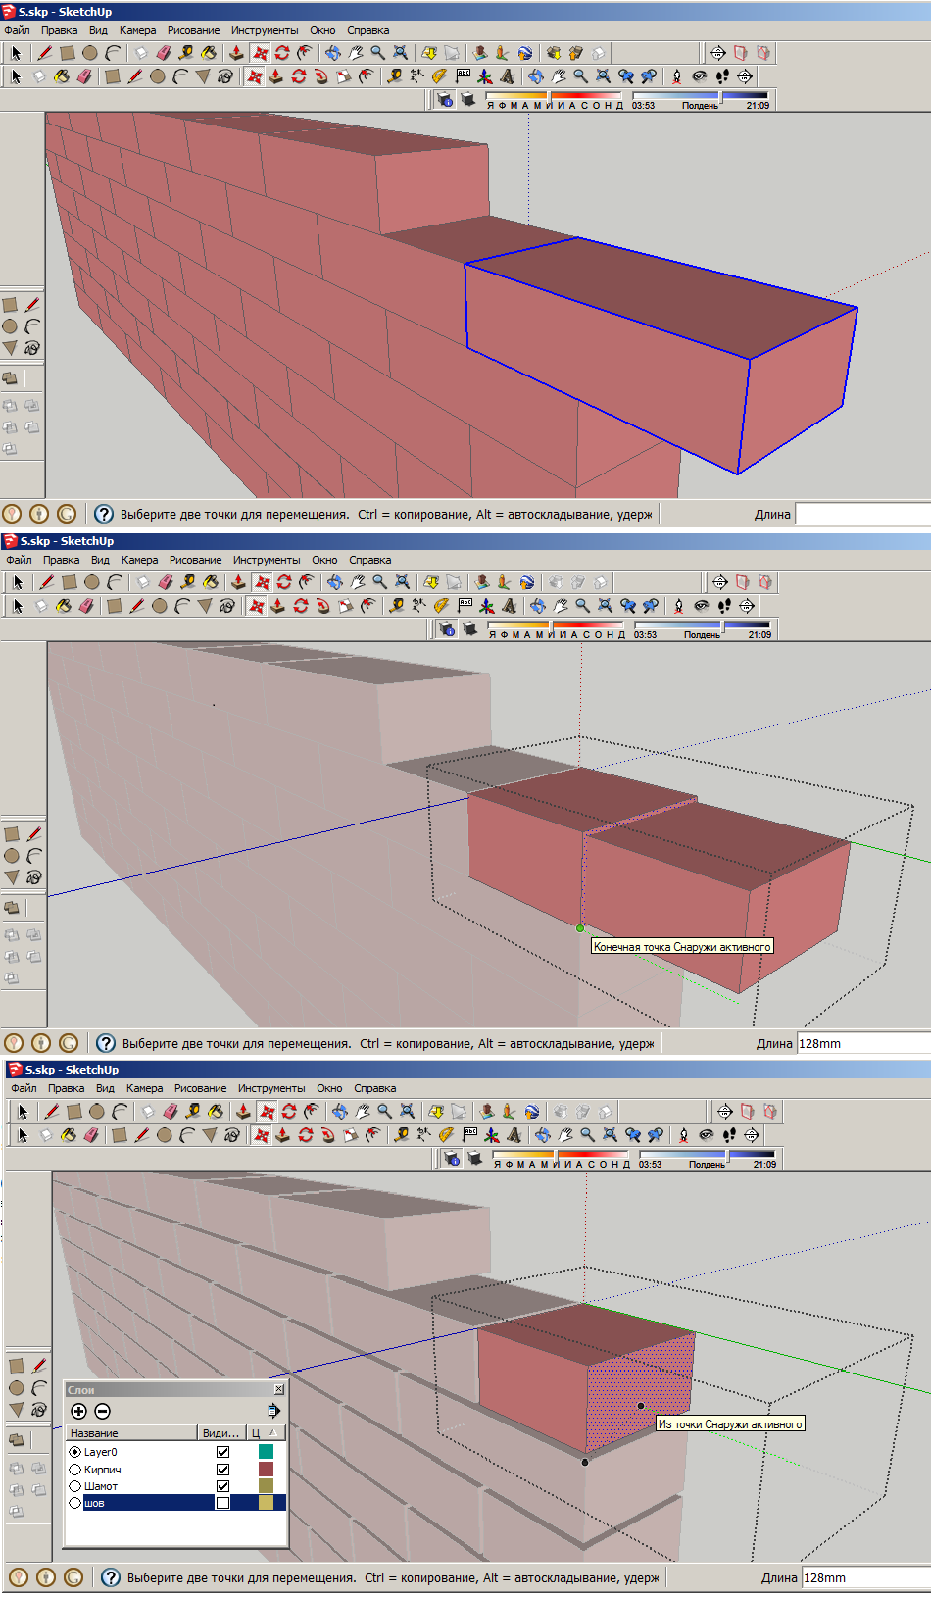Click the Text (ABC) tool in the Конечная точка tooltip window
The image size is (931, 1598).
click(x=465, y=605)
